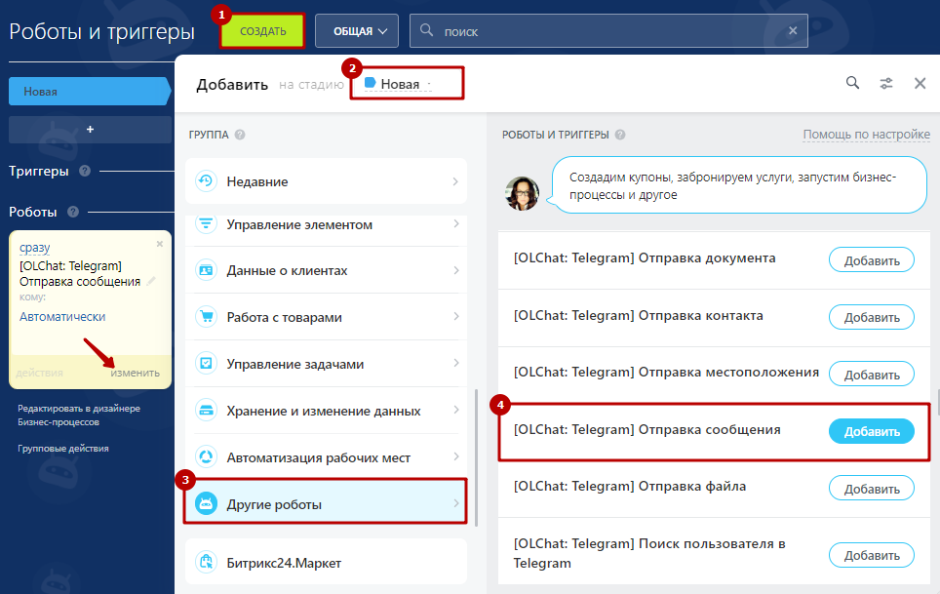The height and width of the screenshot is (594, 940).
Task: Click действия on the robot card
Action: coord(39,373)
